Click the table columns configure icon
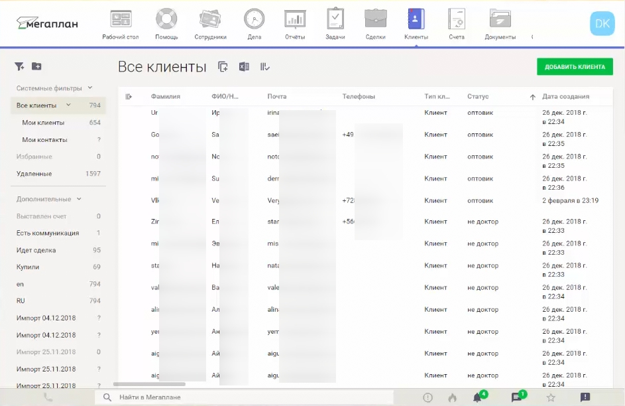Viewport: 625px width, 406px height. pyautogui.click(x=129, y=96)
